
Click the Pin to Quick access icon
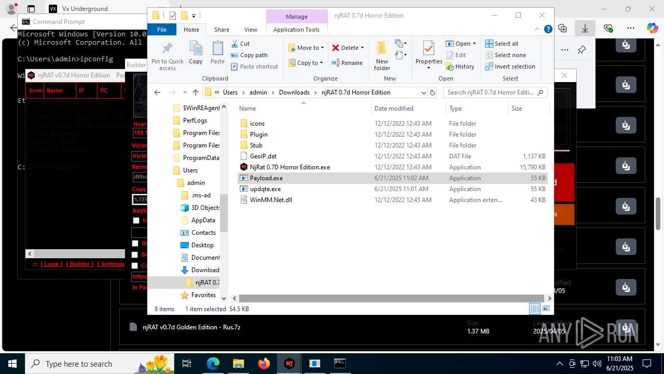click(x=167, y=55)
